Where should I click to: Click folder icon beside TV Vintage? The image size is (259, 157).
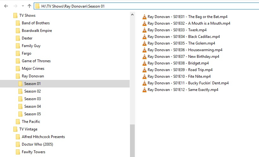tap(15, 129)
